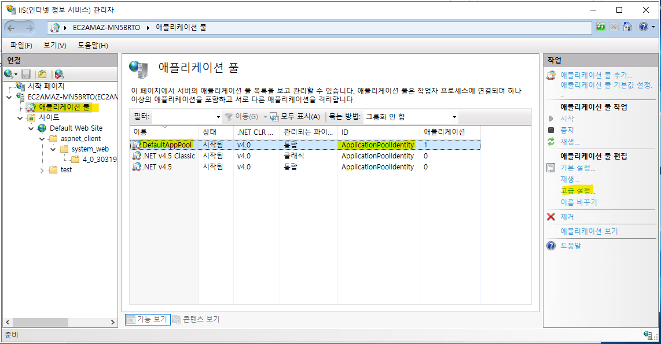Select the 애플리케이션 풀 tree node
The height and width of the screenshot is (344, 661).
(x=64, y=108)
